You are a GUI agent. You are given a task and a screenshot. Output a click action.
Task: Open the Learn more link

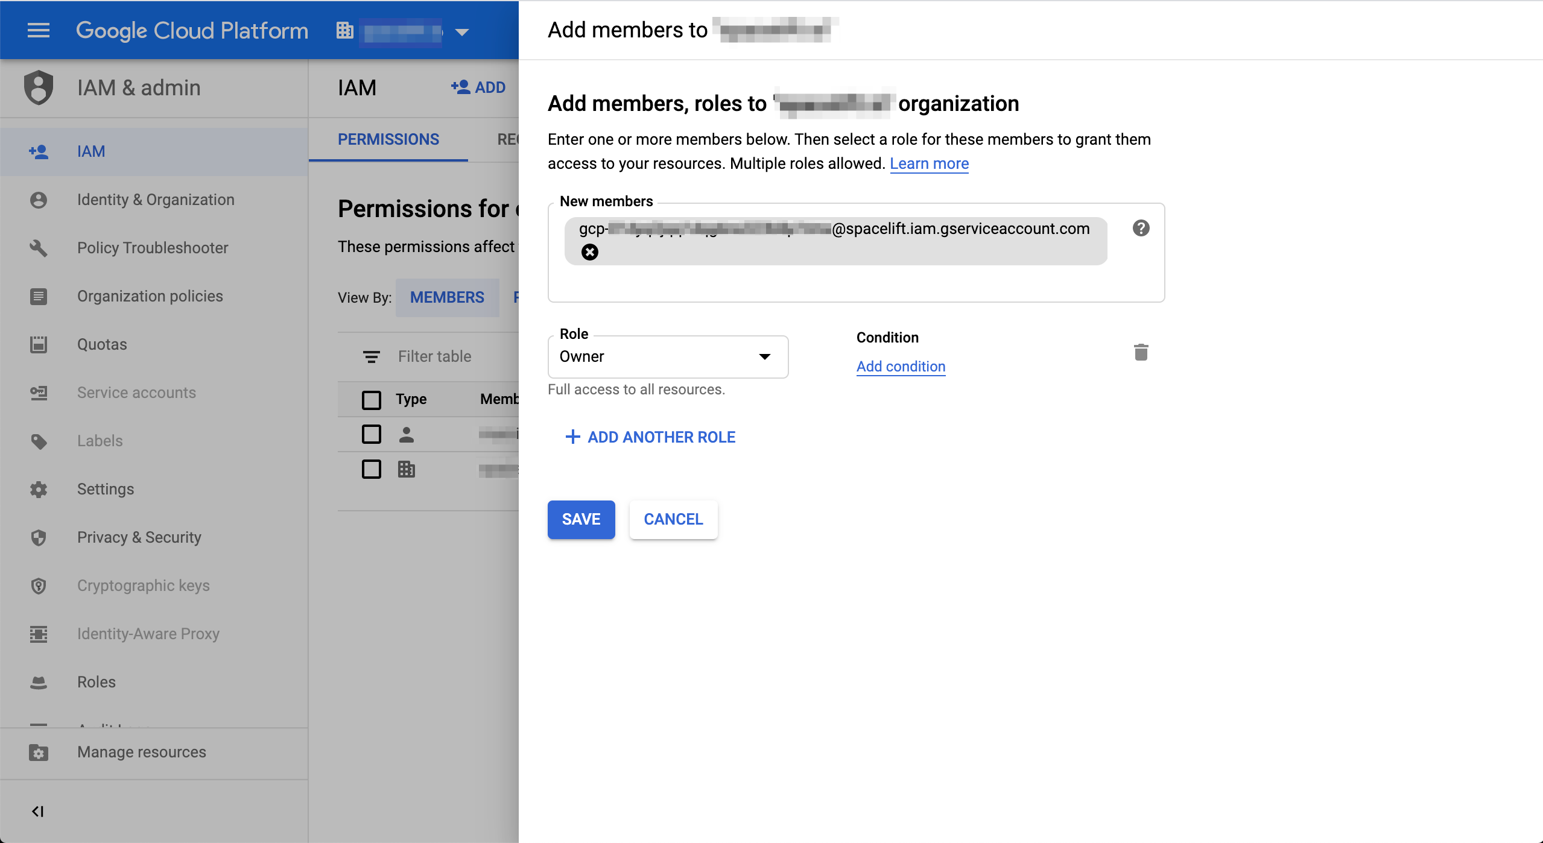pos(929,163)
